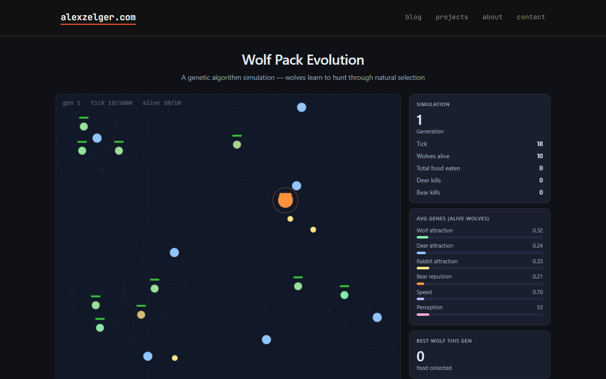The image size is (606, 379).
Task: Click the Deer attraction gene bar
Action: (480, 253)
